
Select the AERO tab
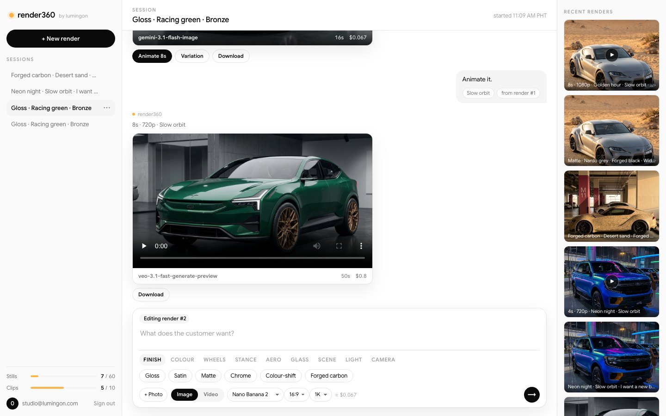tap(273, 360)
